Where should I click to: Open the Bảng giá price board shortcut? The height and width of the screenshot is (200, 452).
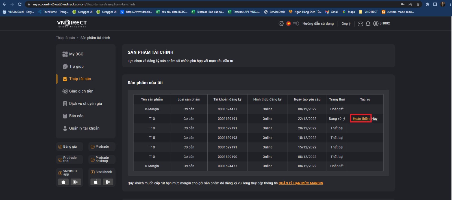tap(69, 147)
